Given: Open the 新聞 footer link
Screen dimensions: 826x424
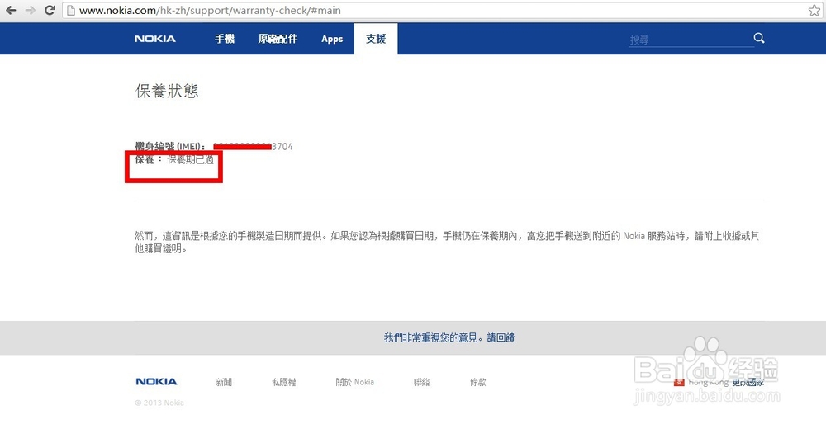Looking at the screenshot, I should click(x=224, y=383).
